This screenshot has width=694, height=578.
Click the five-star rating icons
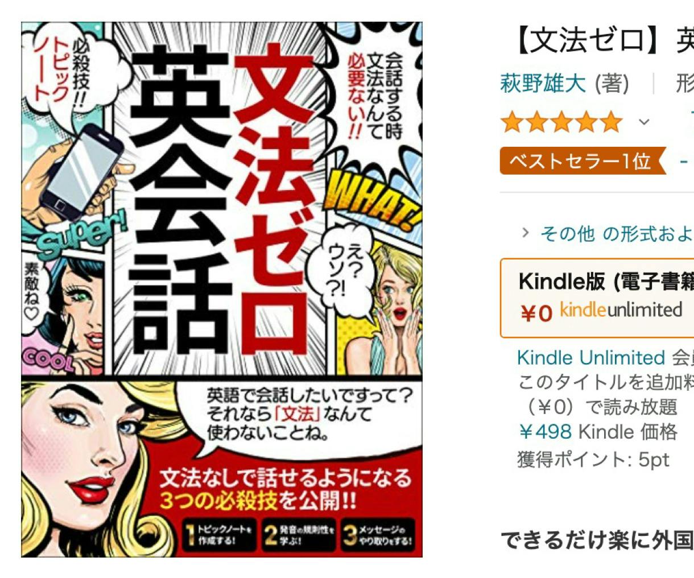(x=561, y=122)
